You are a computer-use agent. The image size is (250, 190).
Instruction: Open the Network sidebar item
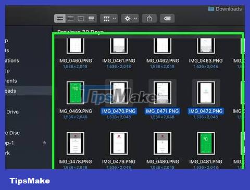click(7, 153)
